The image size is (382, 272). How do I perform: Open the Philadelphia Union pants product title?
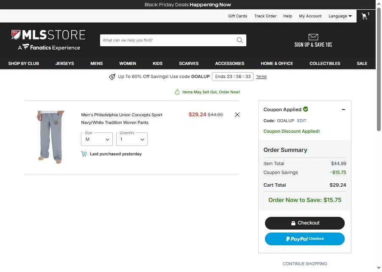(x=122, y=118)
